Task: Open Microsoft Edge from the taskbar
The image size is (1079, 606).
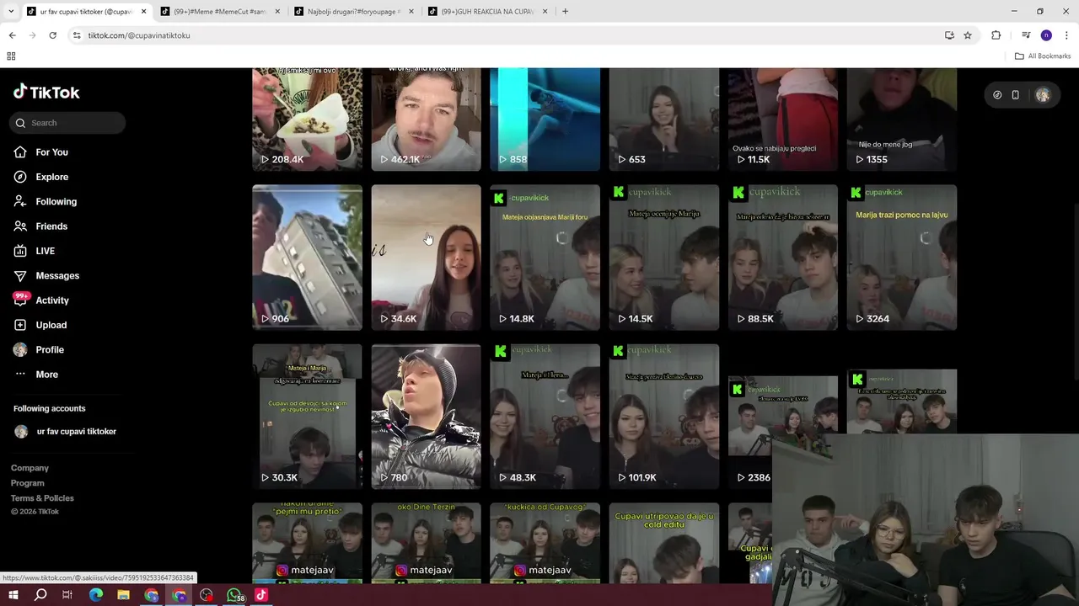Action: (x=95, y=595)
